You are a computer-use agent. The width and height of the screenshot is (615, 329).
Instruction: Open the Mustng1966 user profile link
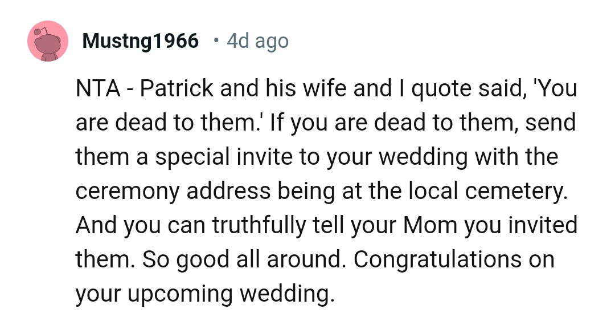141,41
